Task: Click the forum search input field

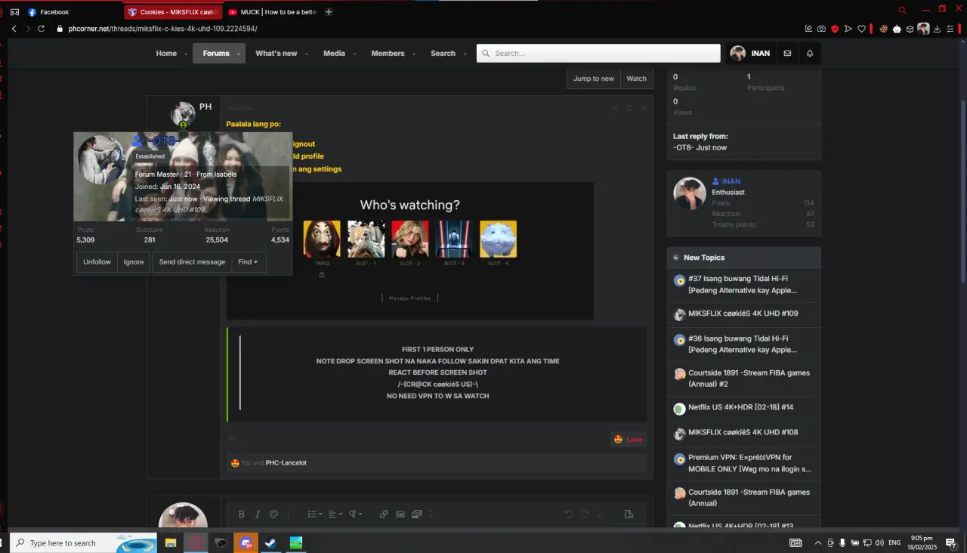Action: coord(598,54)
